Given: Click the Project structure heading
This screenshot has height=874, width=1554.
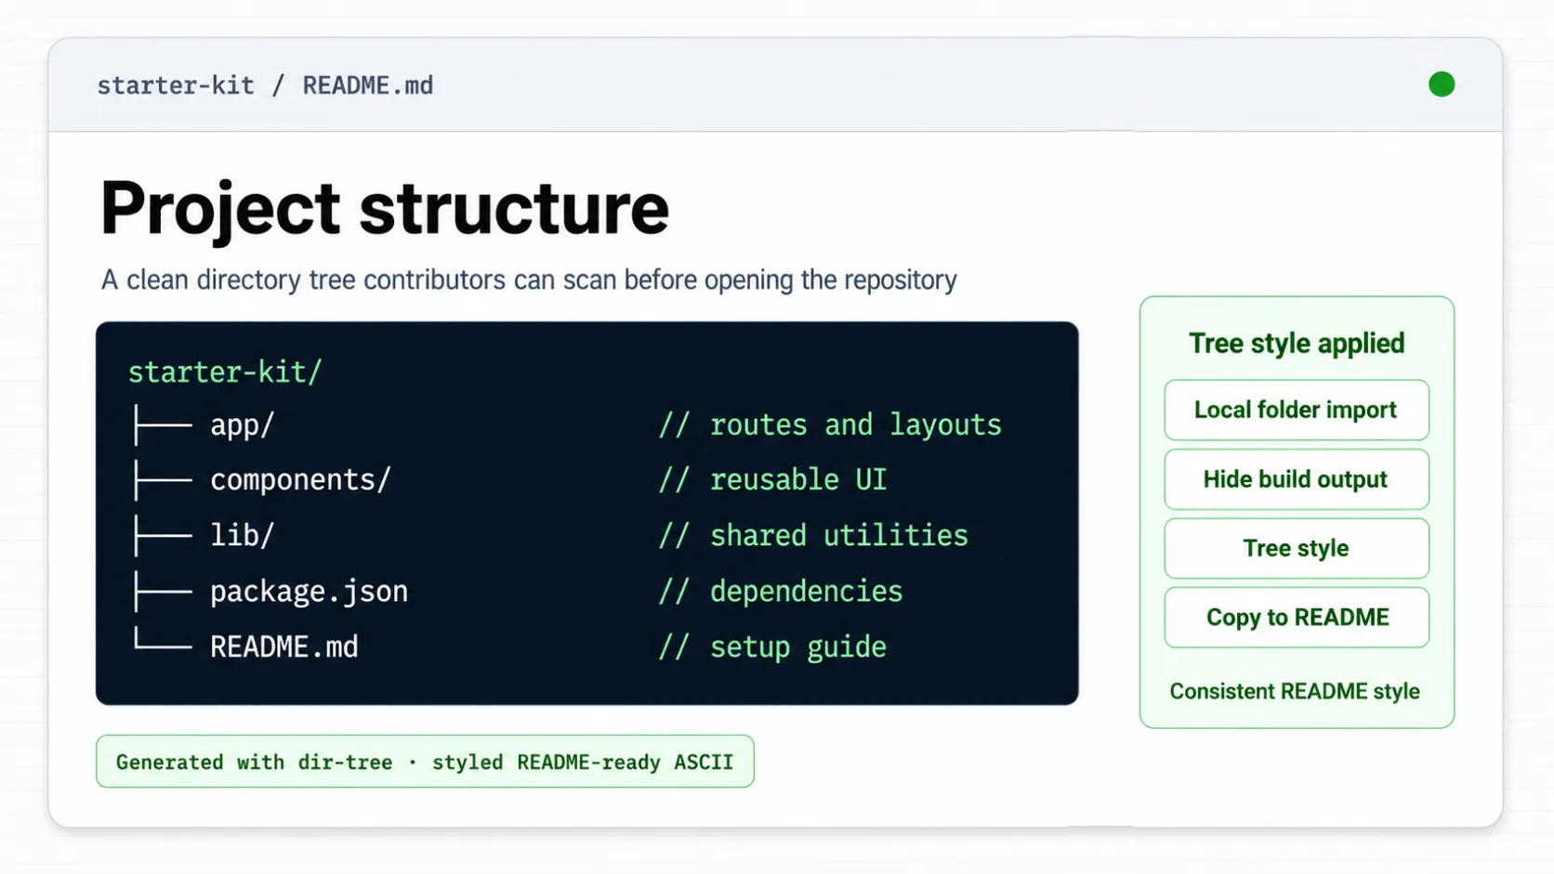Looking at the screenshot, I should [385, 208].
